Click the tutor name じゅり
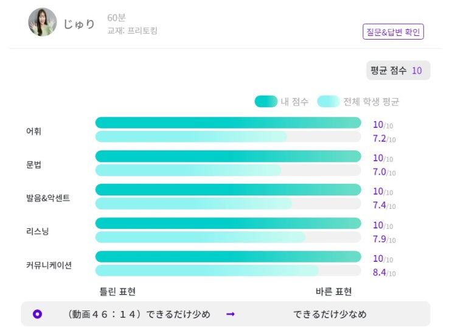This screenshot has width=452, height=330. (79, 24)
